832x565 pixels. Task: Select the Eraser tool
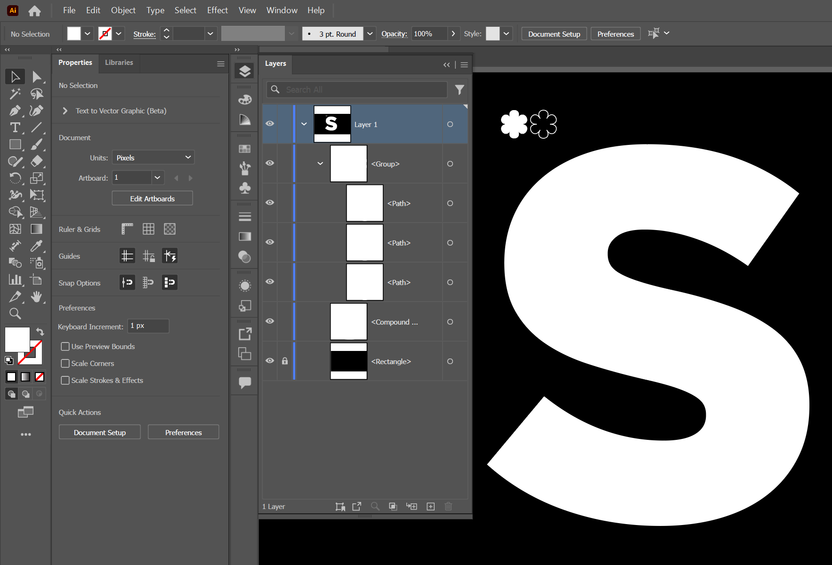[38, 161]
